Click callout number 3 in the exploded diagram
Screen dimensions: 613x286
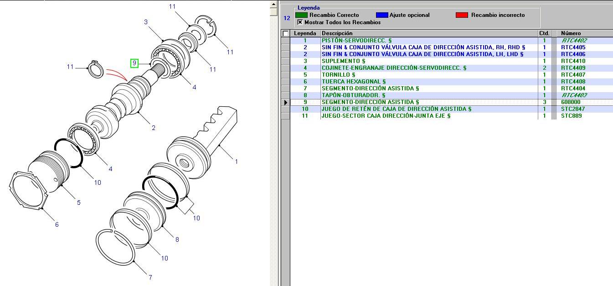coord(146,22)
